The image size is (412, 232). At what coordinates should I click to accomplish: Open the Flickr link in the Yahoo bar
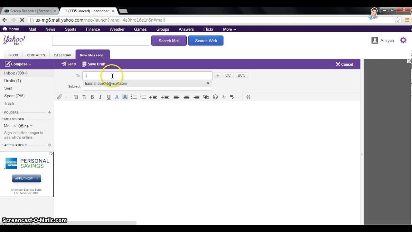point(208,29)
